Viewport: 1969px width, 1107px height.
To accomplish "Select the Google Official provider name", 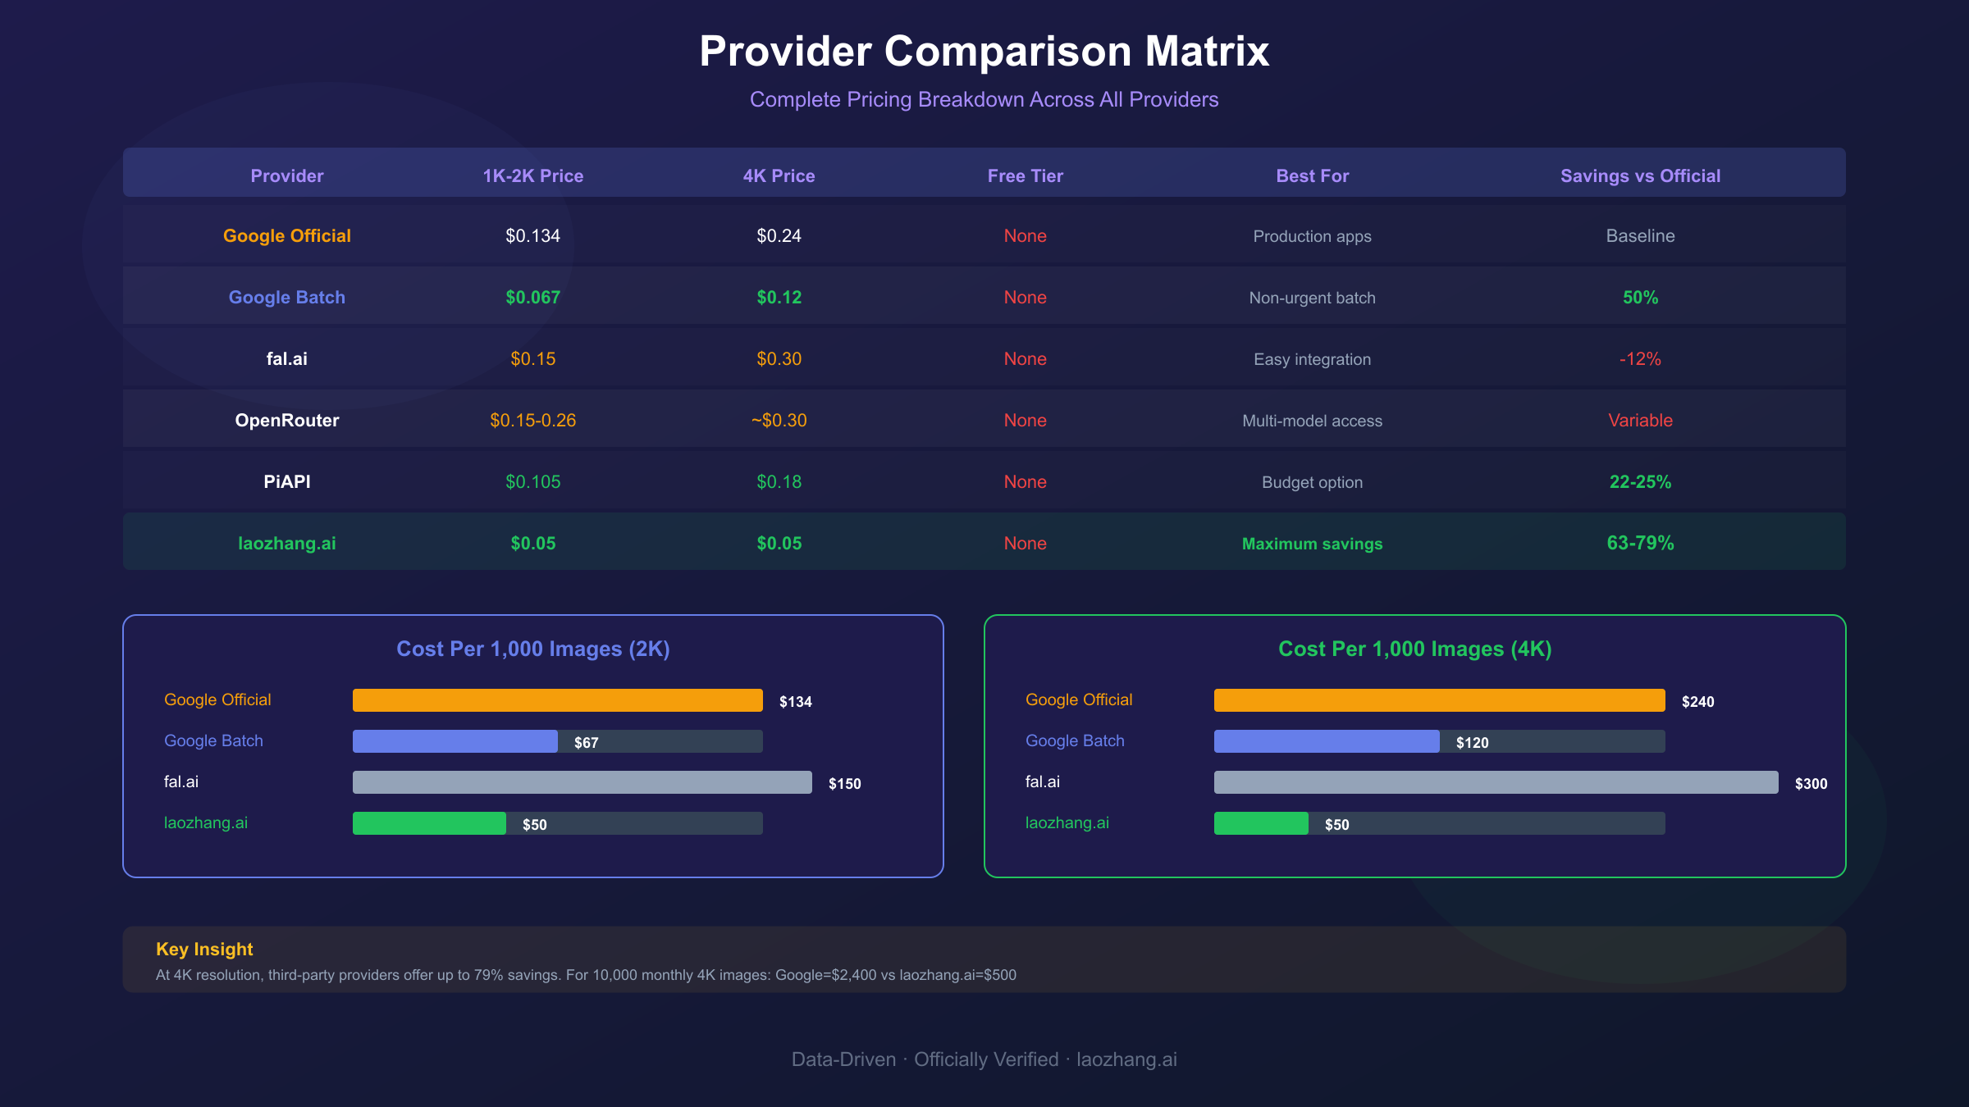I will tap(286, 236).
